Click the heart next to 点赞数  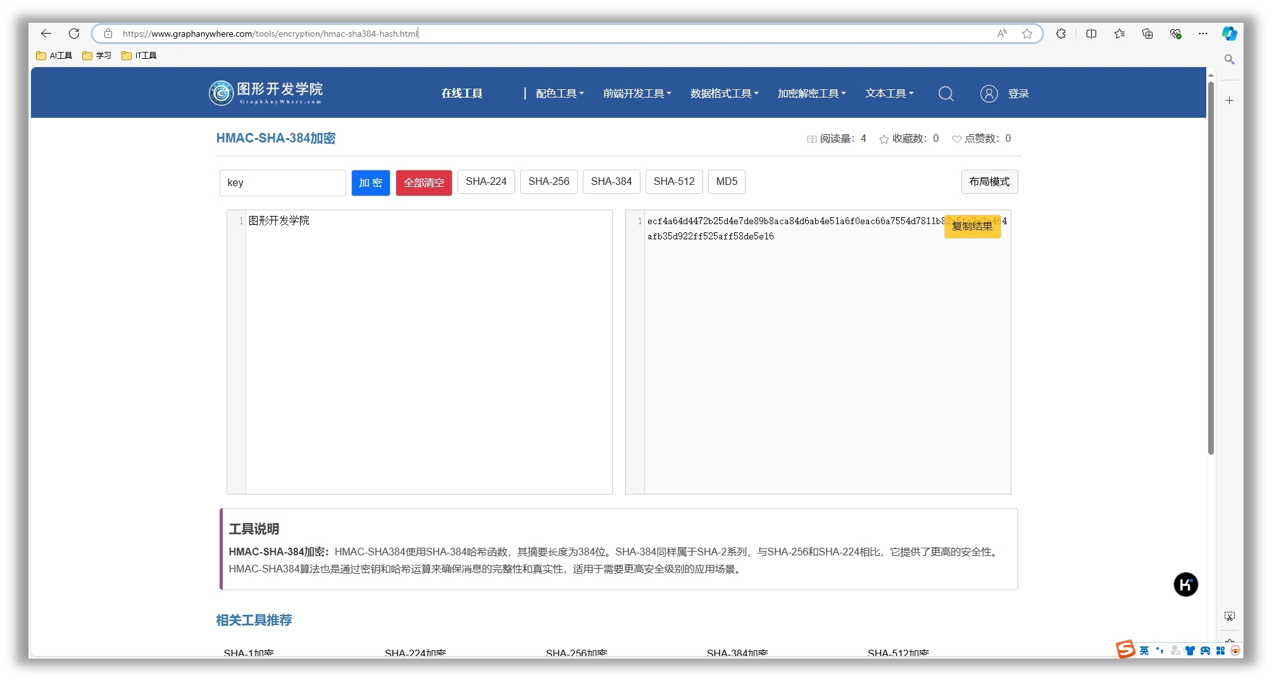957,139
